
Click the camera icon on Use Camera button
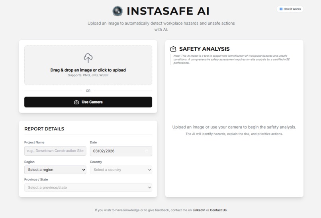[76, 102]
